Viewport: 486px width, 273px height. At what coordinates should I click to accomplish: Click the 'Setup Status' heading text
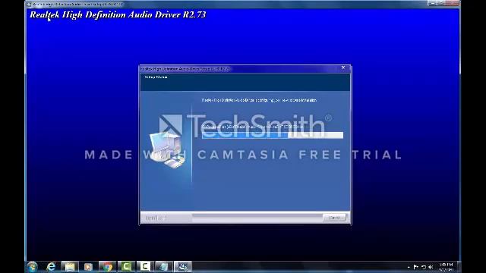(x=156, y=77)
